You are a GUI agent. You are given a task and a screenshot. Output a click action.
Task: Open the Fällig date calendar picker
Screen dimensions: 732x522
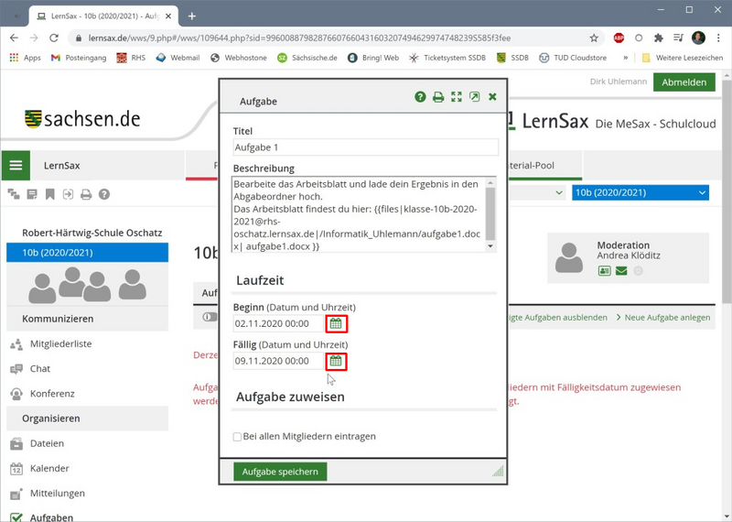point(336,361)
